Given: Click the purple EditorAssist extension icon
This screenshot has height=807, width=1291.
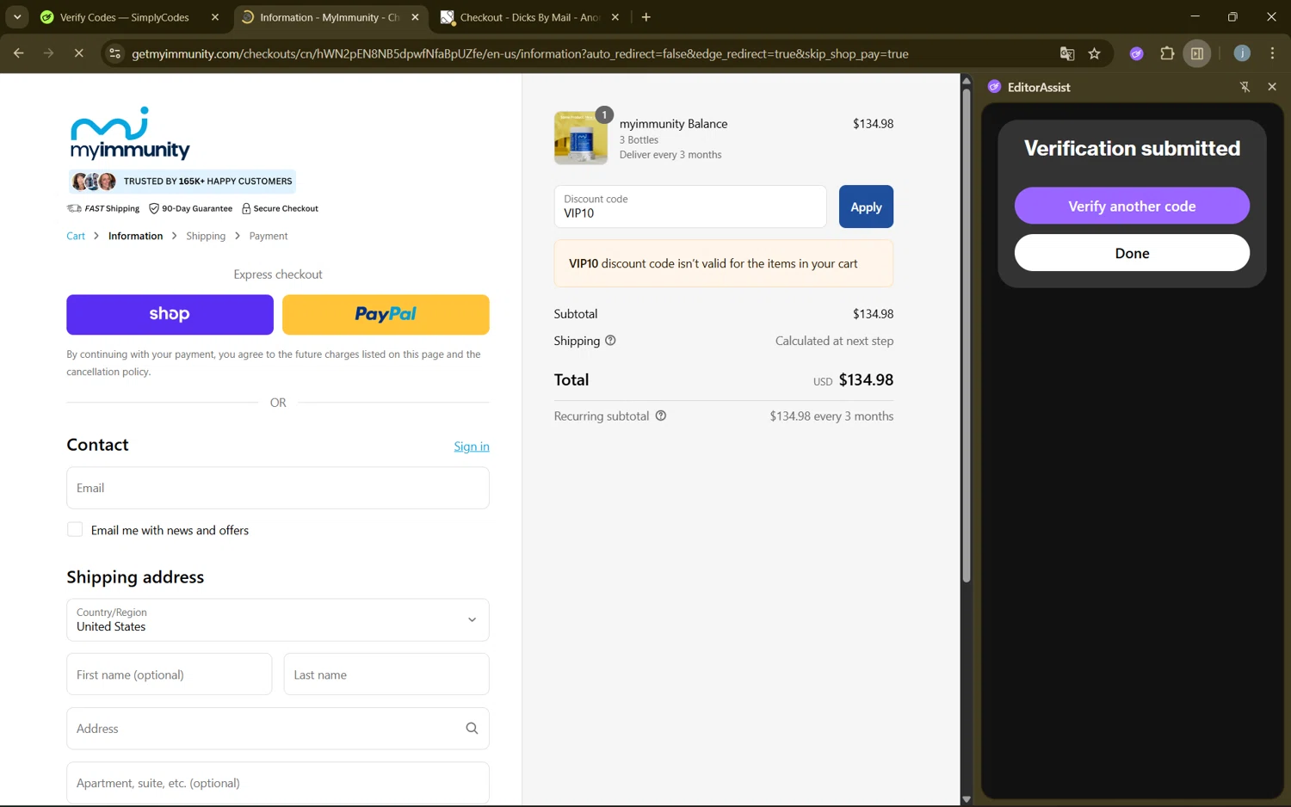Looking at the screenshot, I should coord(1136,53).
